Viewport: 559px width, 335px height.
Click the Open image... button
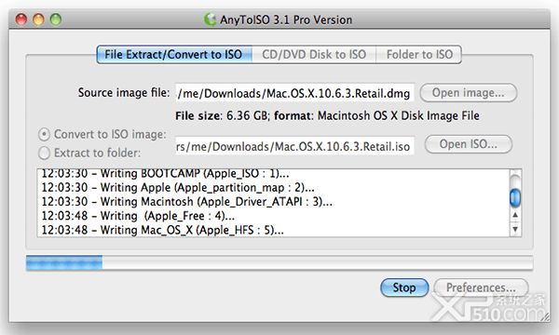point(468,93)
